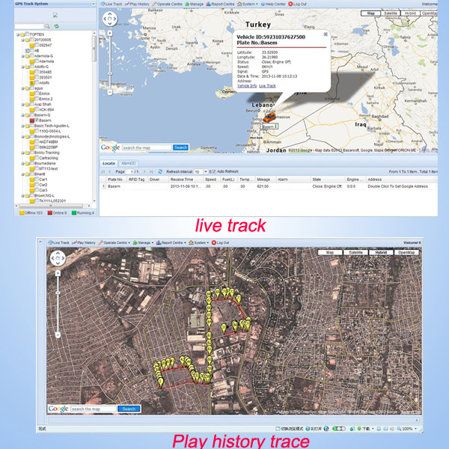Switch the upper map to Hybrid view

410,13
